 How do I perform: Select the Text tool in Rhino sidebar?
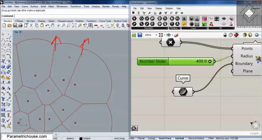click(x=3, y=99)
